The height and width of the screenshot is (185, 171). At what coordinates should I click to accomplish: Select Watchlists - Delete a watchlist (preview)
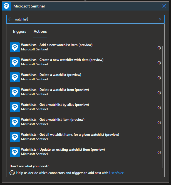(51, 75)
